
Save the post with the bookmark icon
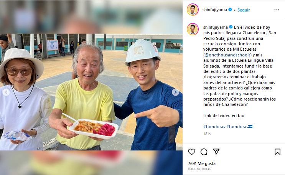(277, 152)
